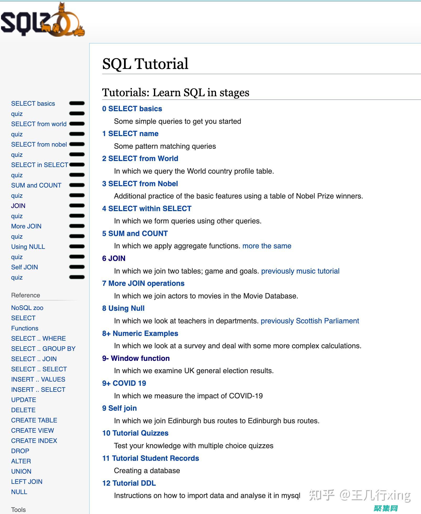Screen dimensions: 421x514
Task: Select "More JOIN" in the sidebar
Action: 26,226
